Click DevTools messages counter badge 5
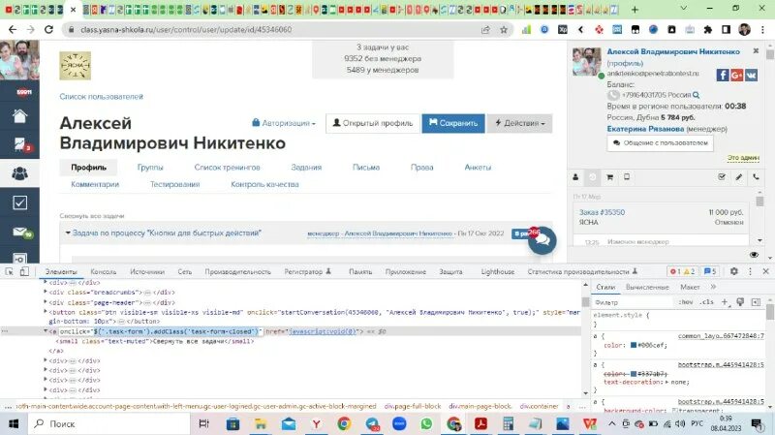This screenshot has height=435, width=775. [710, 271]
